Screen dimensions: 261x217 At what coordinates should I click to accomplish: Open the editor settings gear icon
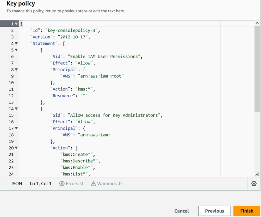click(254, 184)
